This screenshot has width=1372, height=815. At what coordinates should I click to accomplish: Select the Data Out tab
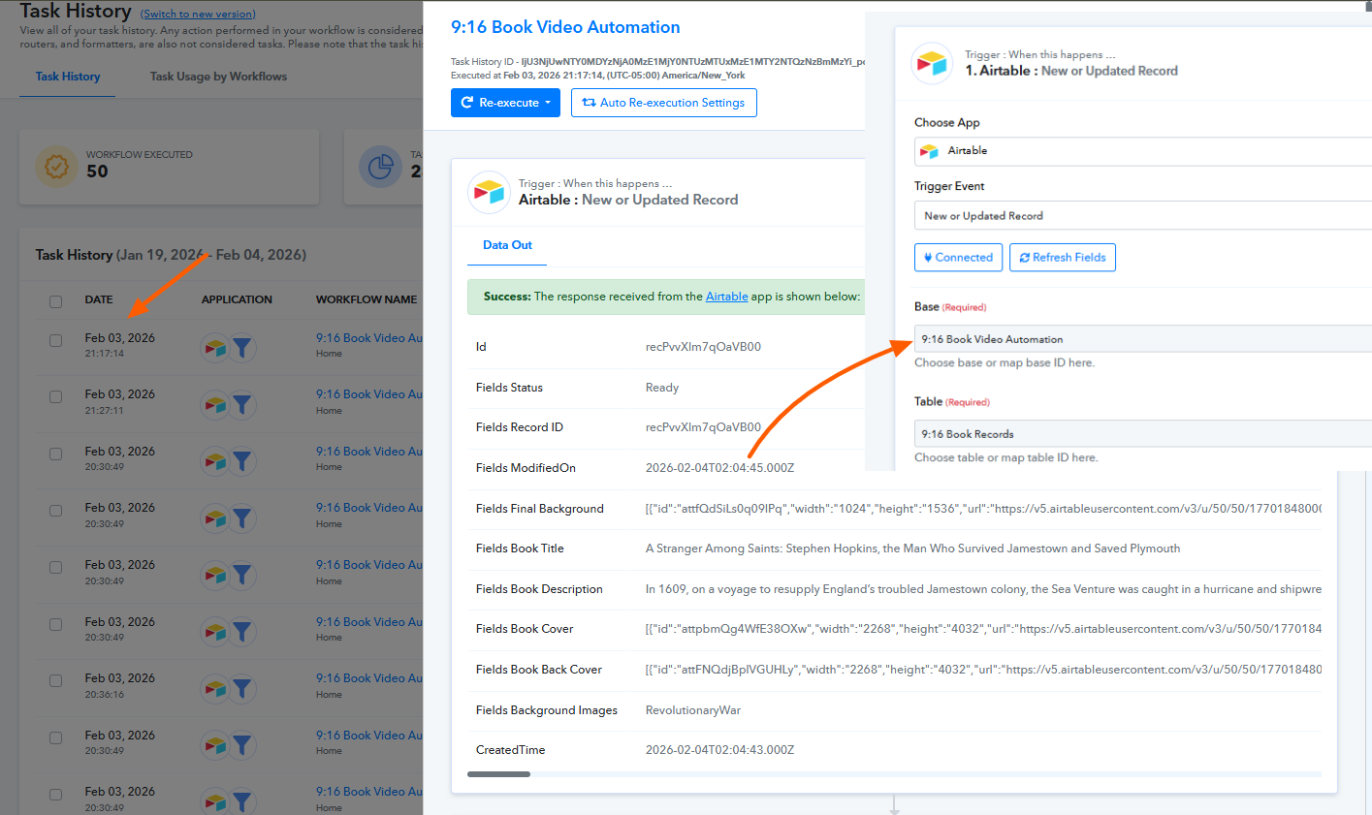click(x=507, y=245)
